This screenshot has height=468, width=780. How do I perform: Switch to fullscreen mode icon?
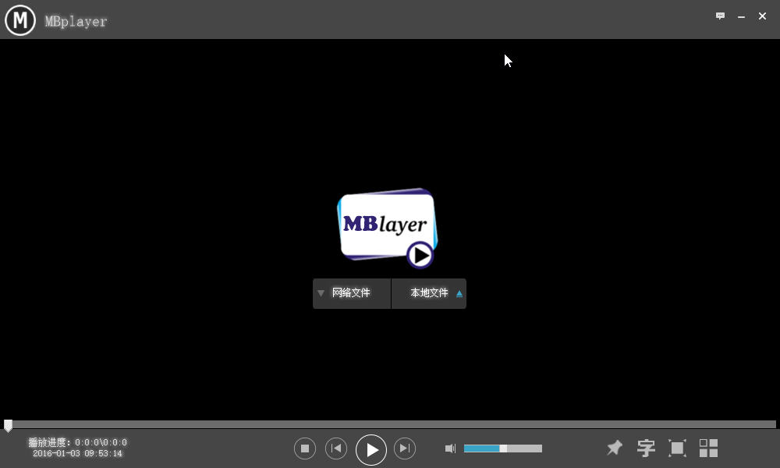[677, 448]
